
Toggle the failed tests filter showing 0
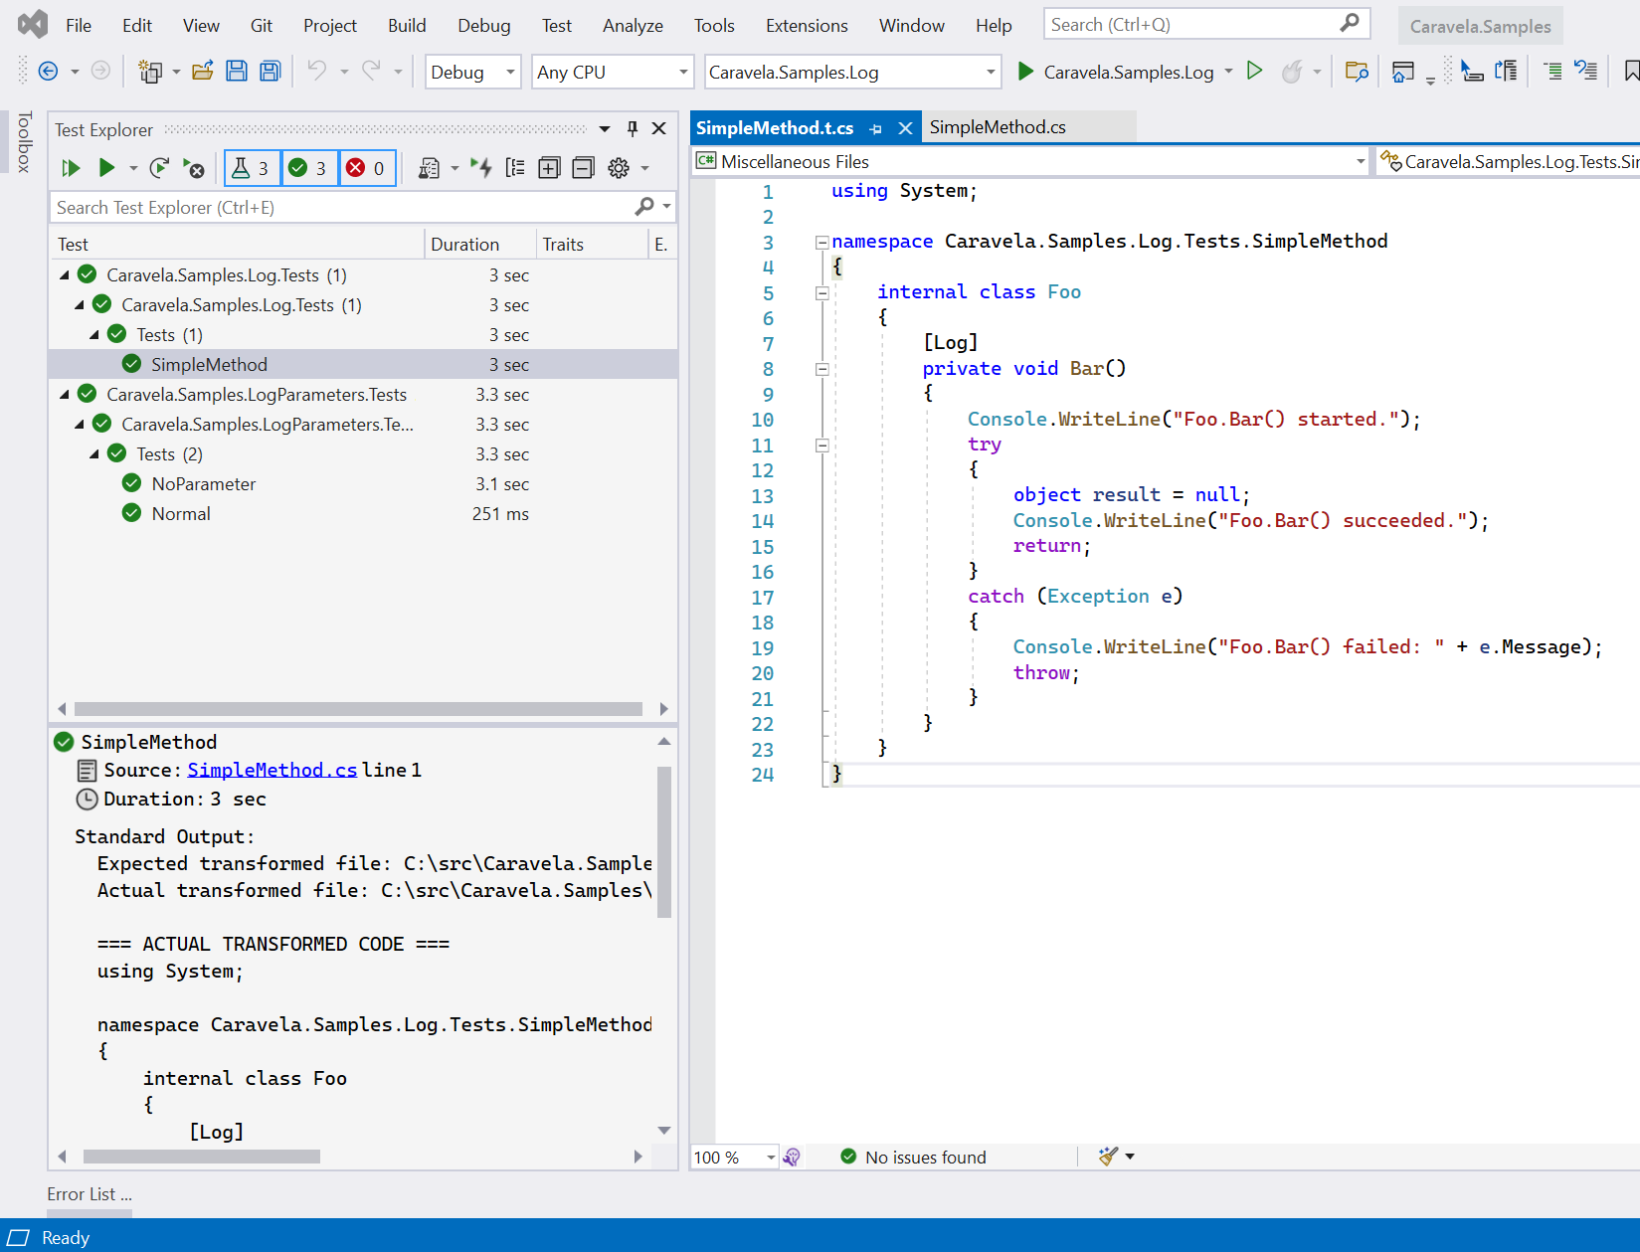[x=367, y=169]
